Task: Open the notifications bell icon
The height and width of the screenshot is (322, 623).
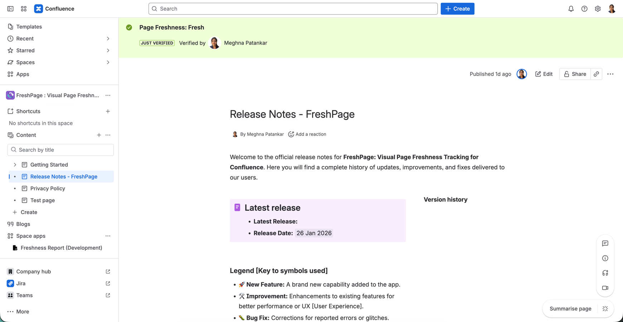Action: click(571, 9)
